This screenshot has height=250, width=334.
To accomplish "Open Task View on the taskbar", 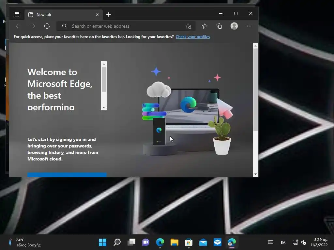I will click(131, 242).
